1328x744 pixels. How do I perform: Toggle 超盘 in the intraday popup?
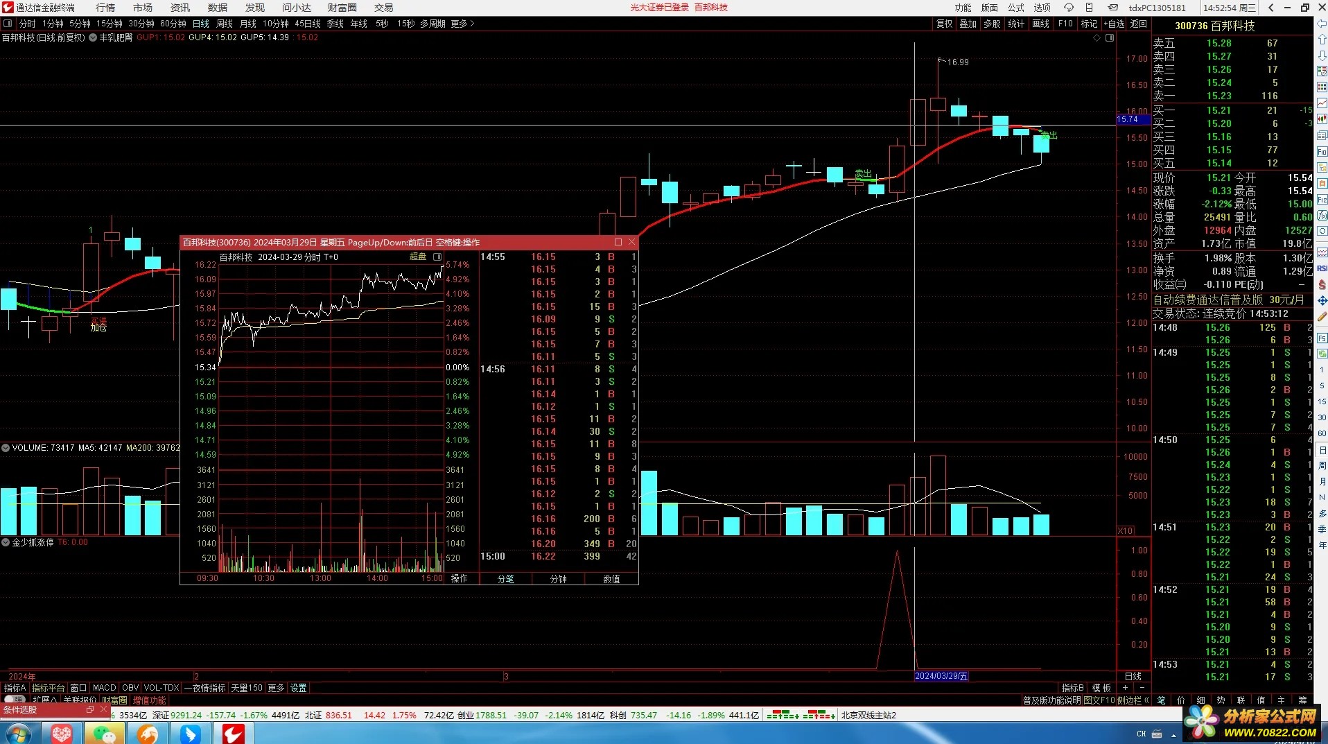(x=418, y=257)
